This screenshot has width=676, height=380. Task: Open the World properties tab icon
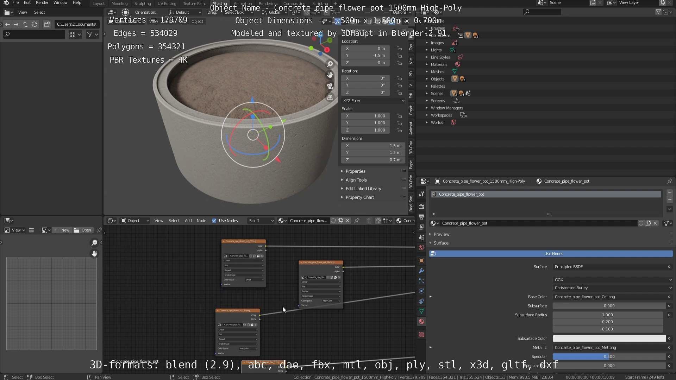[x=421, y=247]
